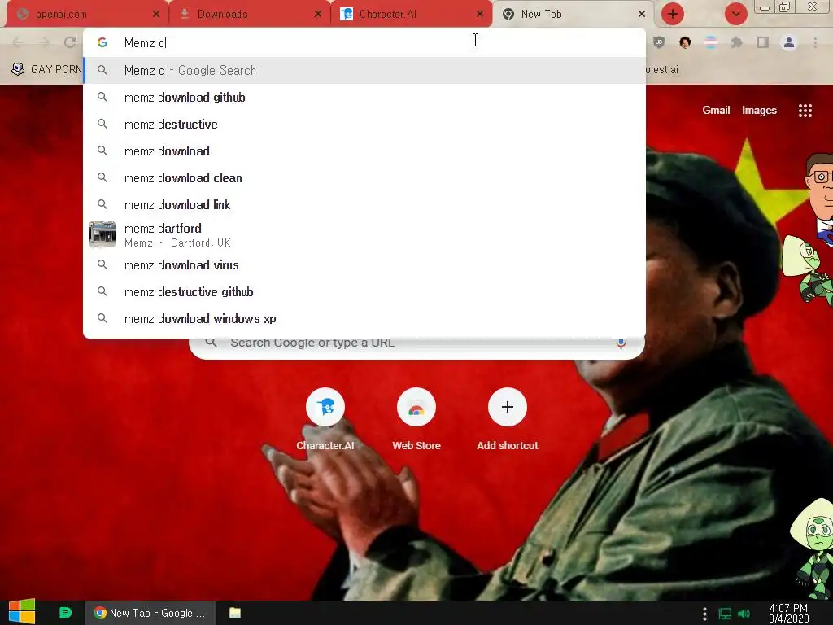Click the memz dartford storefront thumbnail

click(x=102, y=234)
